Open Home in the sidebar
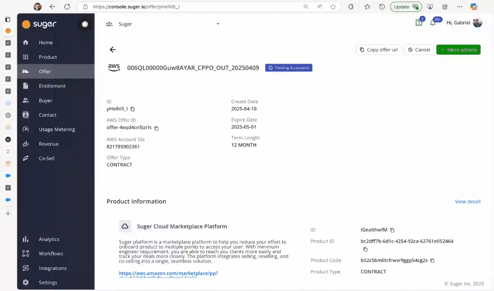Screen dimensions: 494x291 [56, 42]
